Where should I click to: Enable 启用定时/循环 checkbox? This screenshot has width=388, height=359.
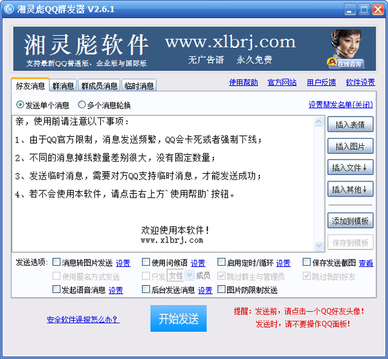tap(221, 262)
